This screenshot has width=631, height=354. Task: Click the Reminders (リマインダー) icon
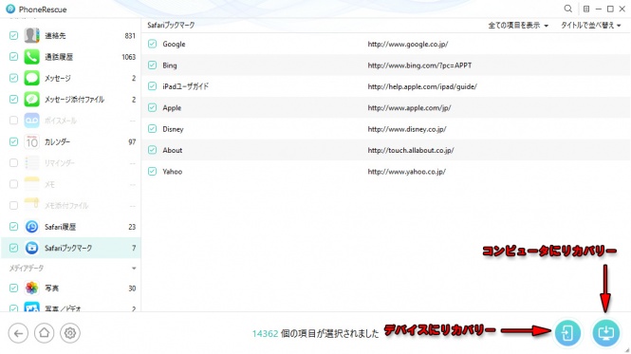(32, 162)
